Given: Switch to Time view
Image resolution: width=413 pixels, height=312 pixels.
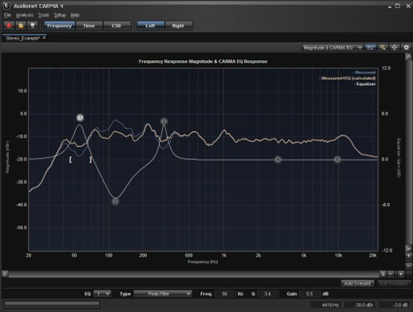Looking at the screenshot, I should [x=89, y=26].
